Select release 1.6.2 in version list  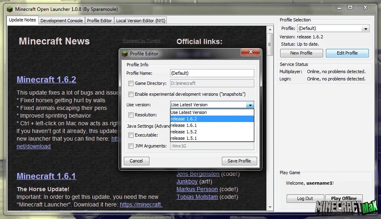click(212, 119)
